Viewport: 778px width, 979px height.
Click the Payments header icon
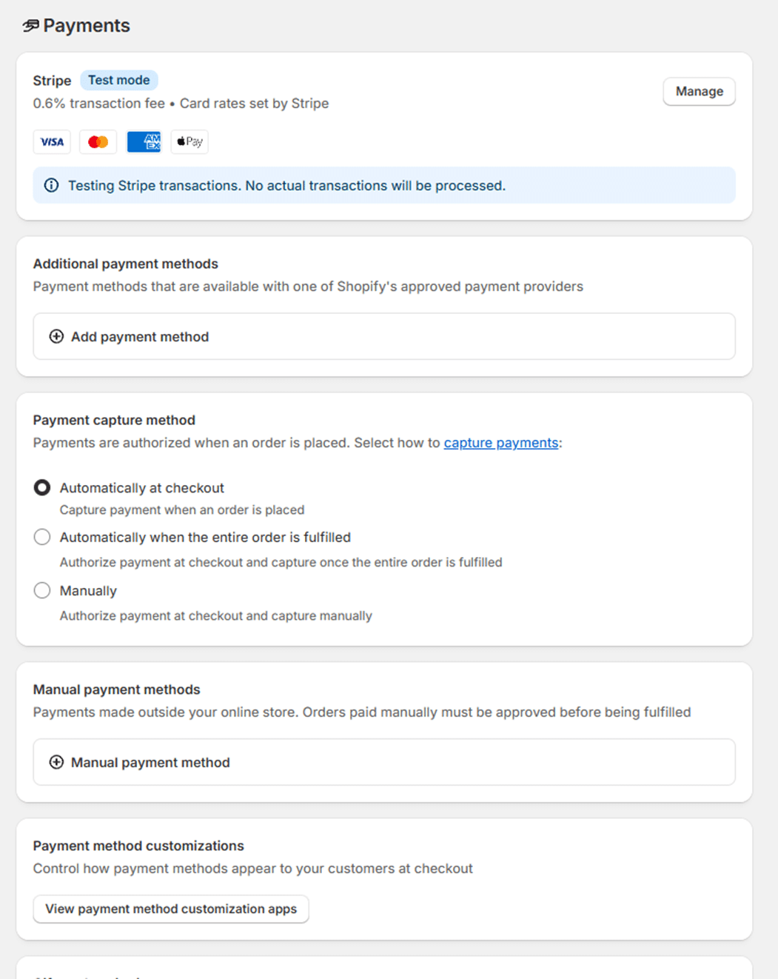30,26
